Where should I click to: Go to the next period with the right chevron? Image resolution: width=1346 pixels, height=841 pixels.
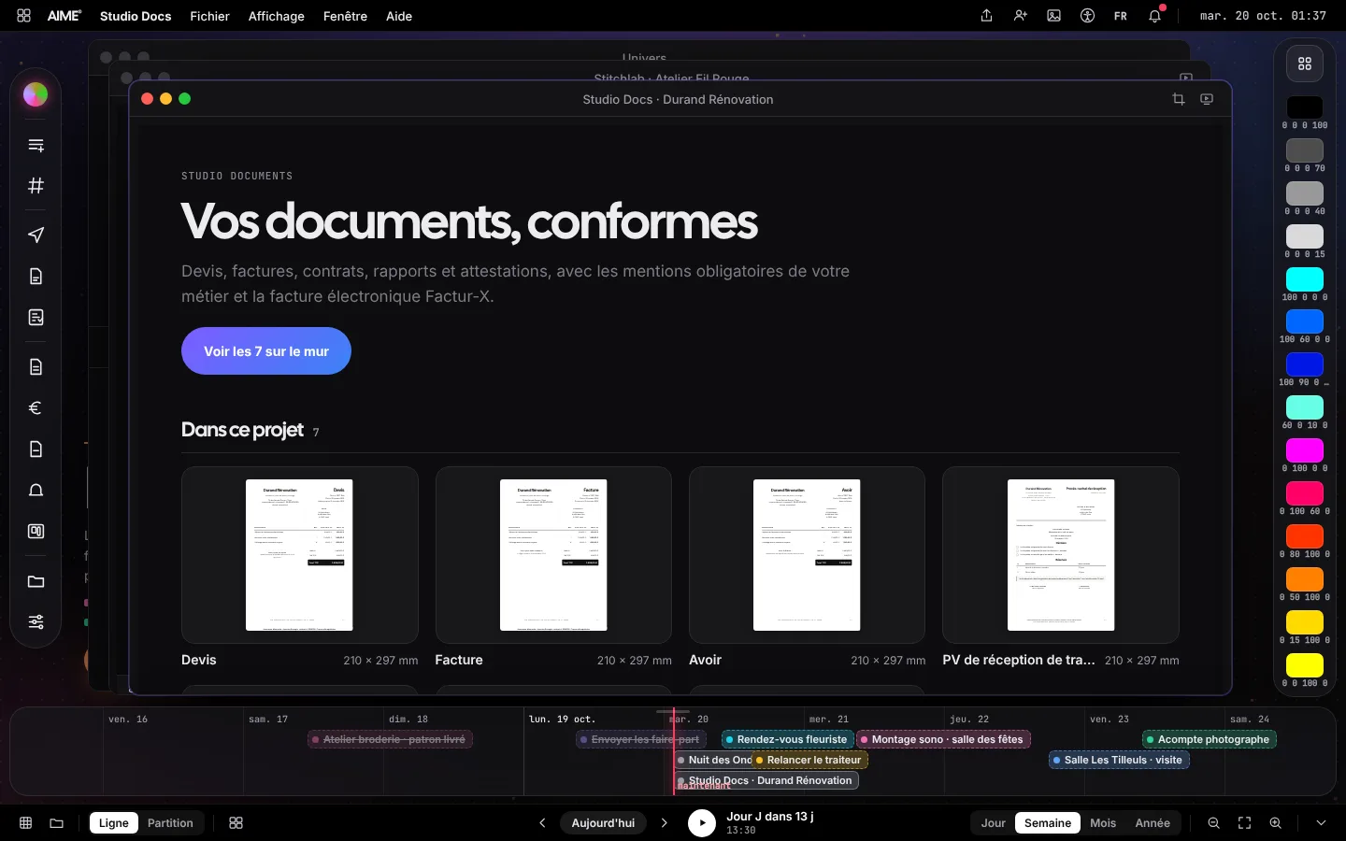click(x=665, y=823)
